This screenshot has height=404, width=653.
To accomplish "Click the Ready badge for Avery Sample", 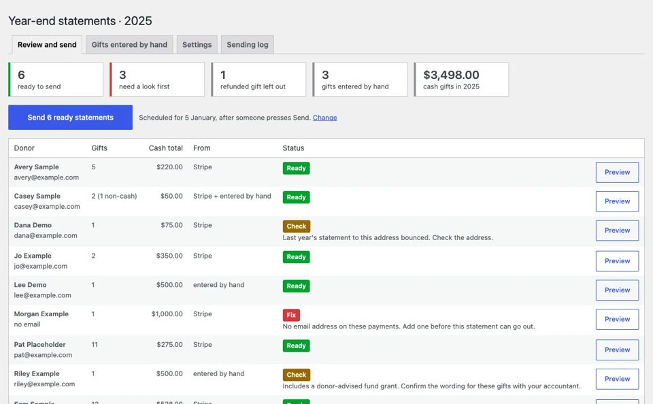I will 296,168.
